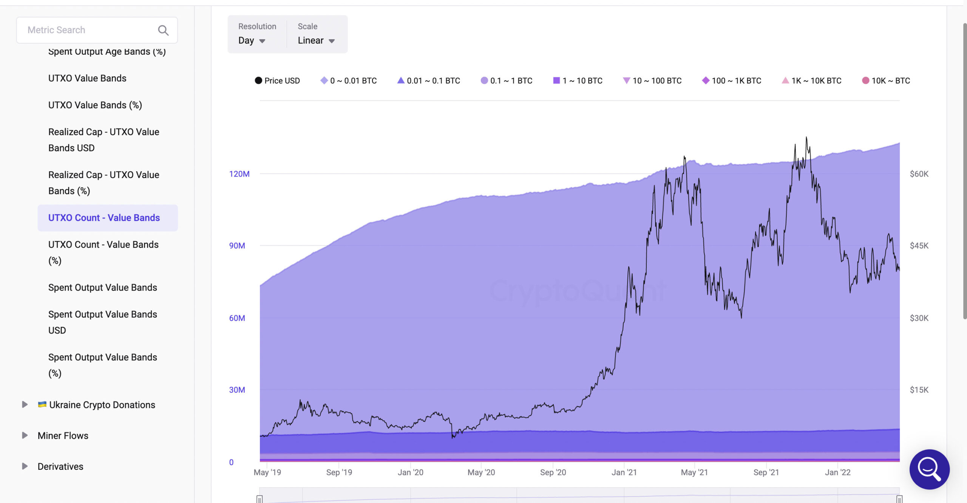Toggle the 0 ~ 0.01 BTC legend series
Screen dimensions: 967x503
click(x=348, y=81)
